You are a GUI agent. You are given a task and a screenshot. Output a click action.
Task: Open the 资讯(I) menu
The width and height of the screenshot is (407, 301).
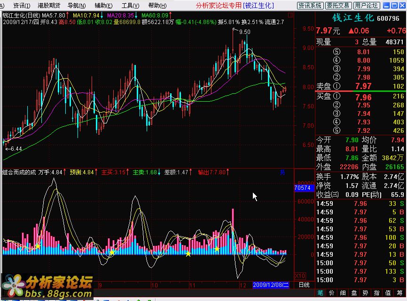(x=22, y=6)
